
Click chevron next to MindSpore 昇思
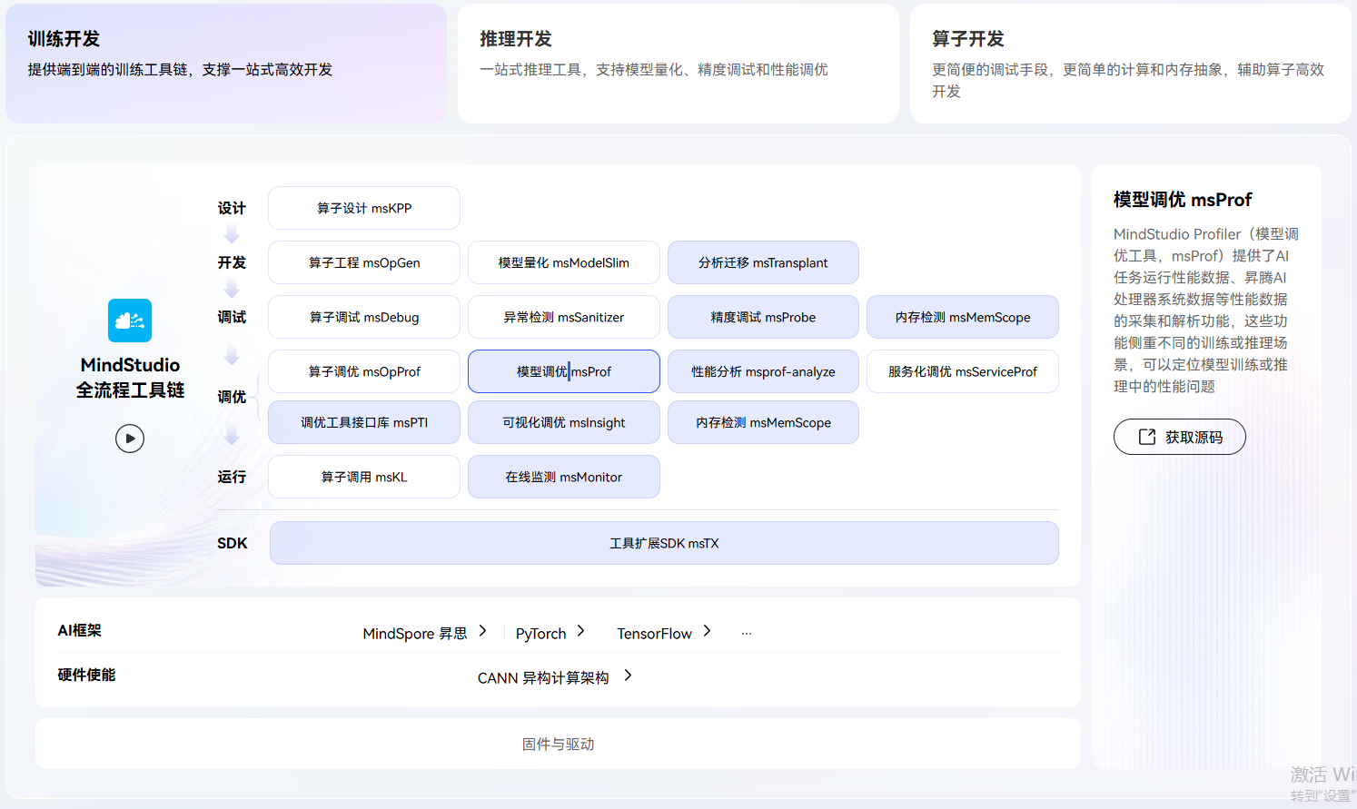(482, 631)
